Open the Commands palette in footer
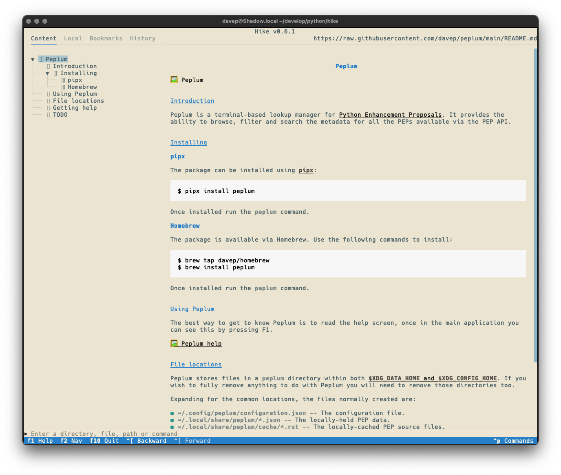This screenshot has height=475, width=561. [513, 441]
